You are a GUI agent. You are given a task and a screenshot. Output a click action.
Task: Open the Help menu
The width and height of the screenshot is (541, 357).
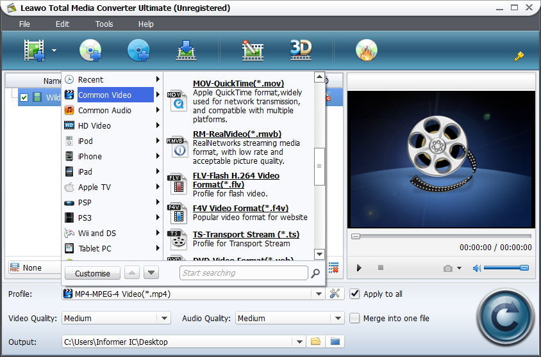pos(146,24)
